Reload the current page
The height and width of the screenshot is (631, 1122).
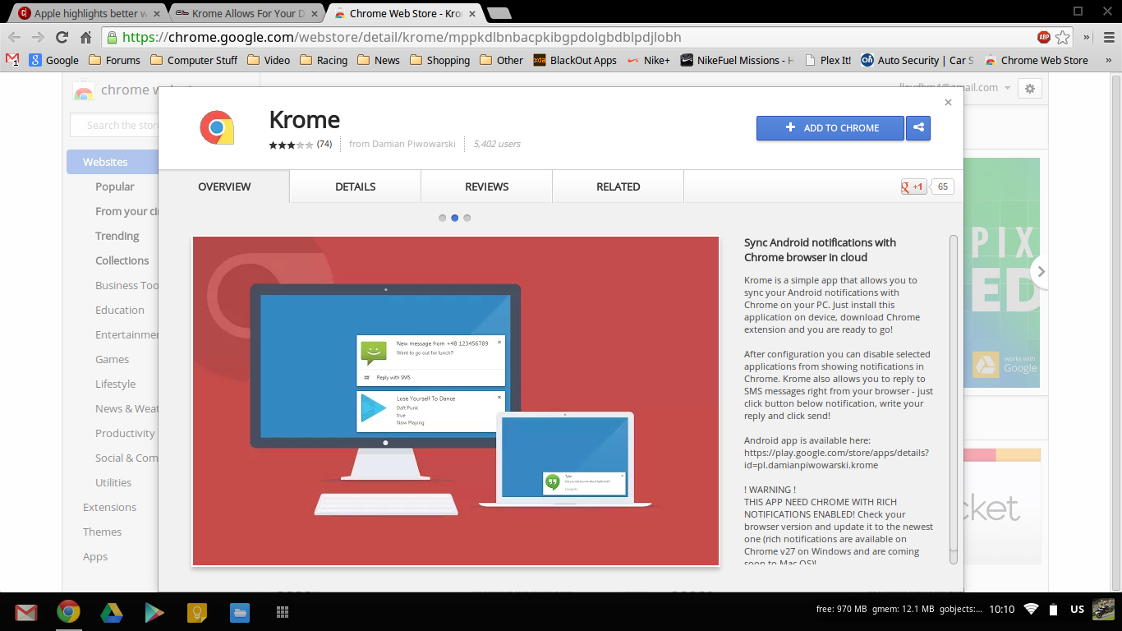(x=62, y=37)
